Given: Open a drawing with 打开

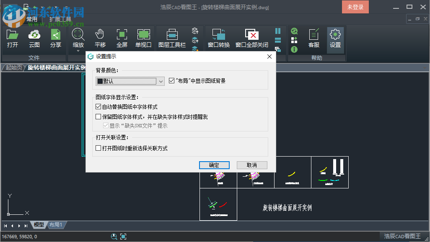Looking at the screenshot, I should (12, 38).
